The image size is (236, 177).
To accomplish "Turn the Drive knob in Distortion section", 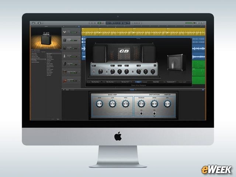I will coord(154,104).
